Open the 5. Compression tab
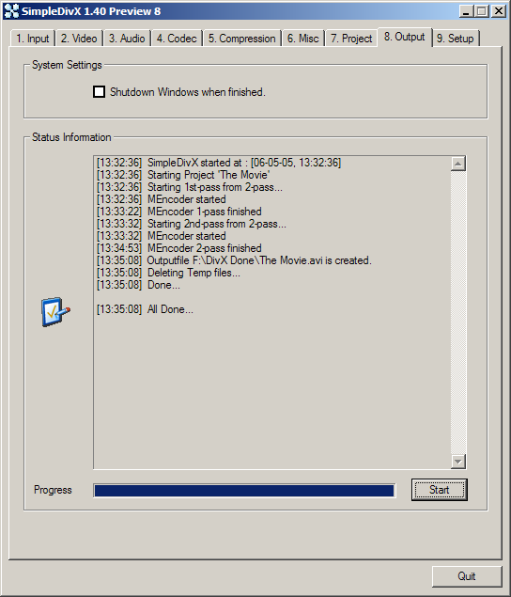Image resolution: width=511 pixels, height=597 pixels. (242, 39)
